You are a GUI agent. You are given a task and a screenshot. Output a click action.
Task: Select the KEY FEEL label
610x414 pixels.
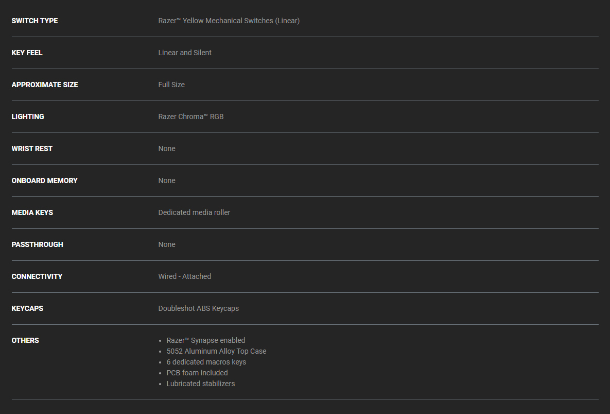(x=27, y=53)
